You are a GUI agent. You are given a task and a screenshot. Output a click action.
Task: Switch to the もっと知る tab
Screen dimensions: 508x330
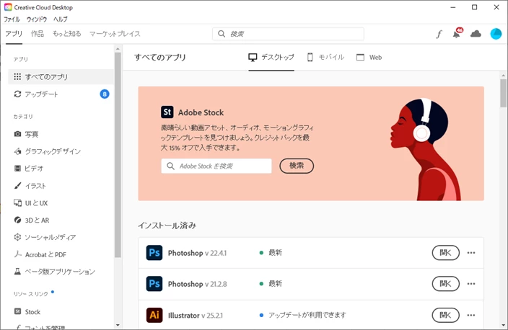tap(66, 34)
